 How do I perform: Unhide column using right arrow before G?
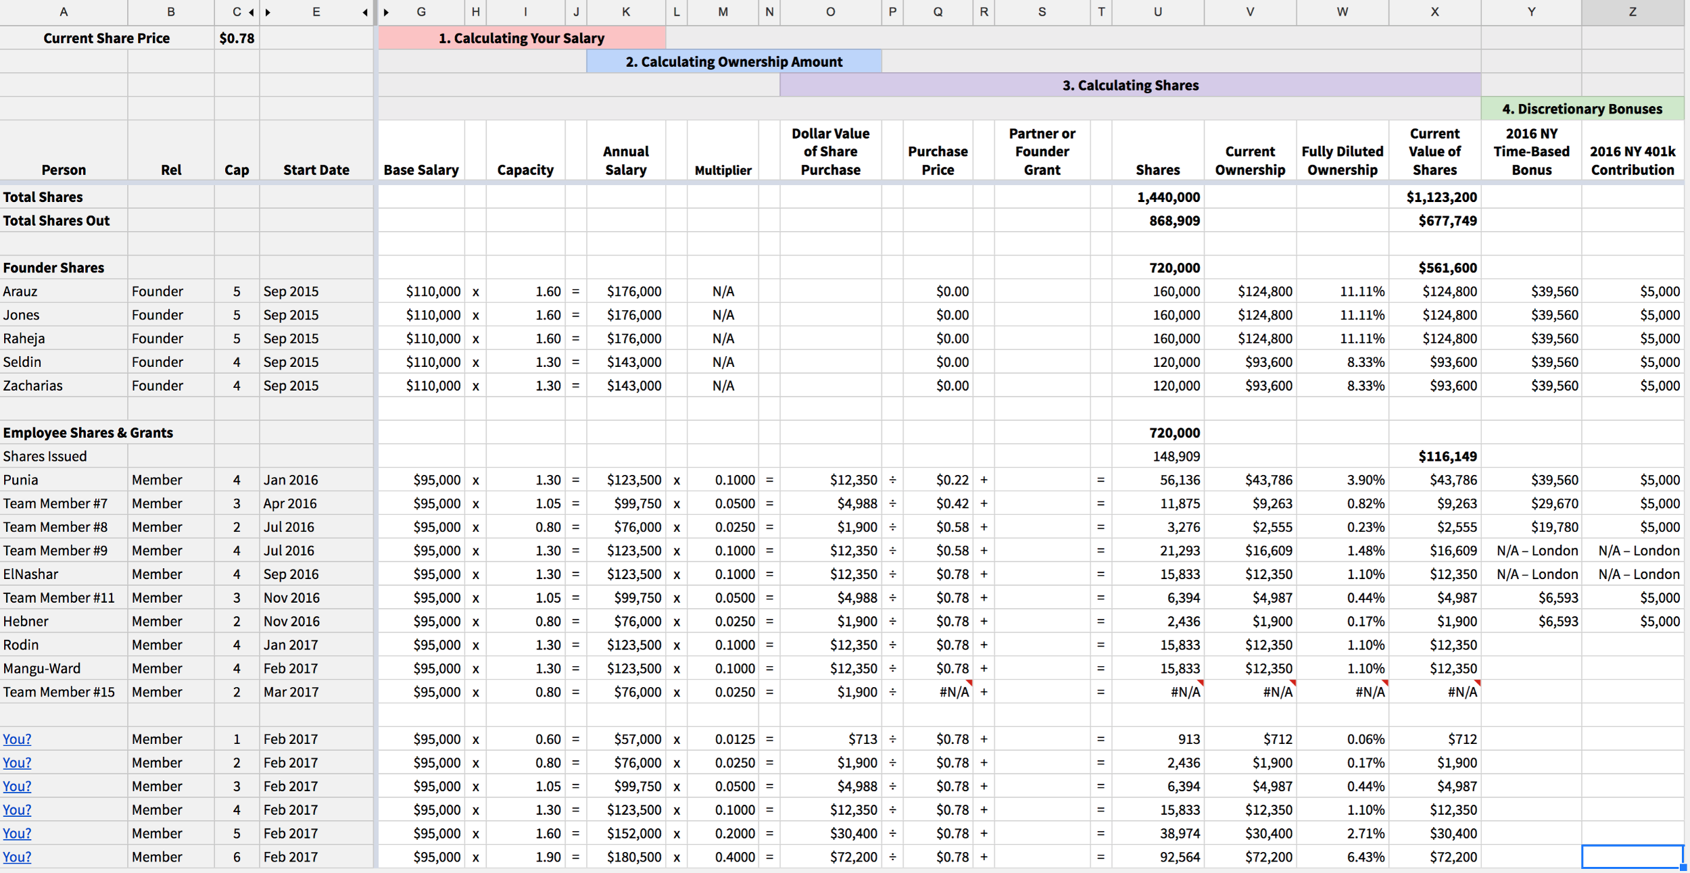[386, 12]
